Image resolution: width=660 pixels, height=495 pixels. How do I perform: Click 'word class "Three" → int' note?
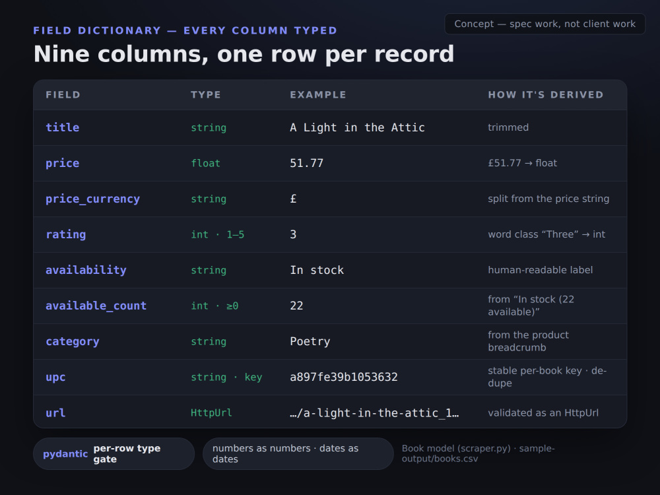pyautogui.click(x=546, y=234)
